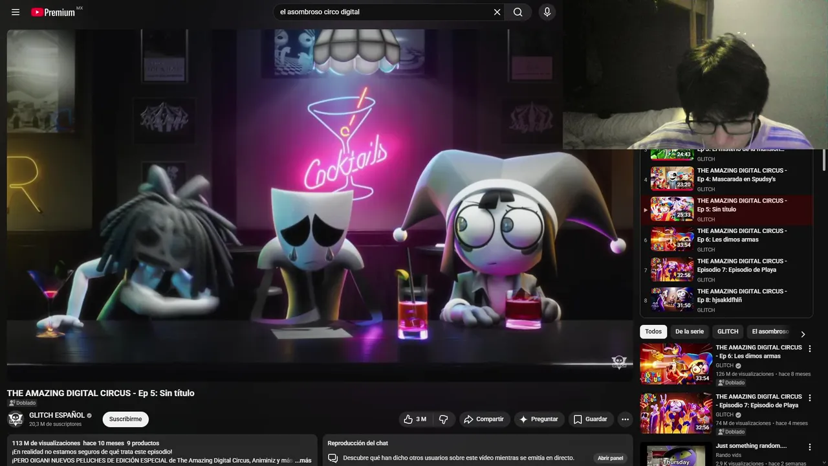
Task: Play playlist item Ep 4: Mascarada en Spudsy's
Action: [x=728, y=179]
